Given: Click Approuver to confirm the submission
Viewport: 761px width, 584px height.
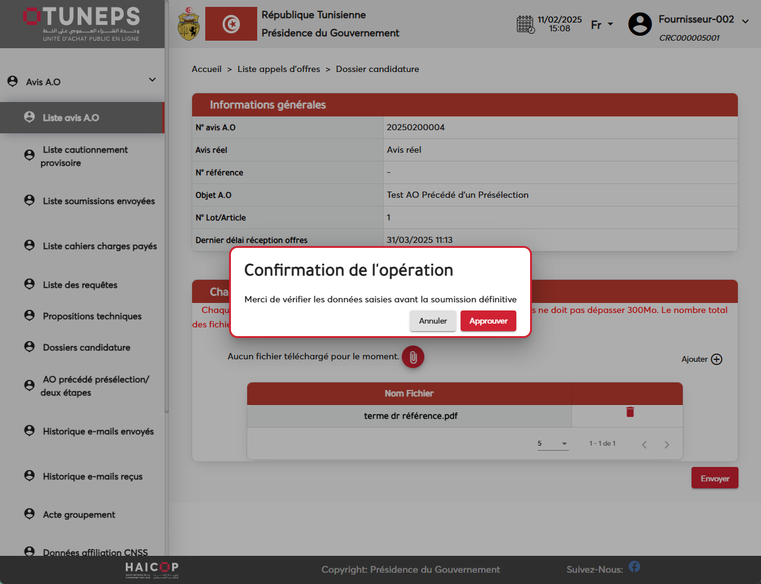Looking at the screenshot, I should tap(488, 320).
